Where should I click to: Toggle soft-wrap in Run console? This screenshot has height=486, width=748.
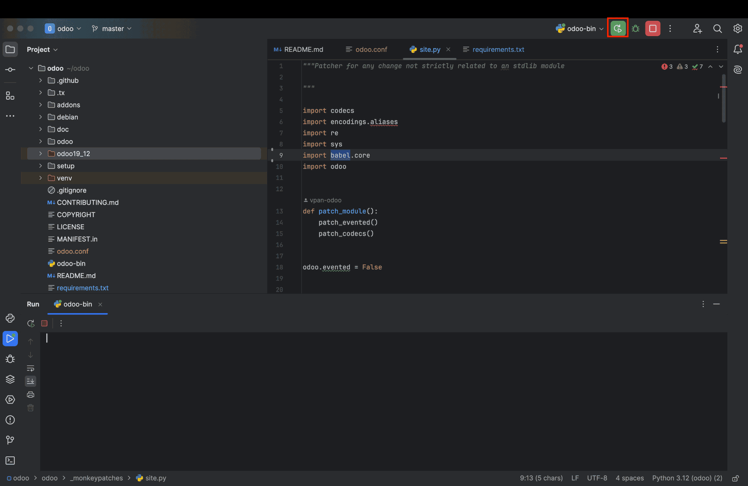pyautogui.click(x=30, y=368)
